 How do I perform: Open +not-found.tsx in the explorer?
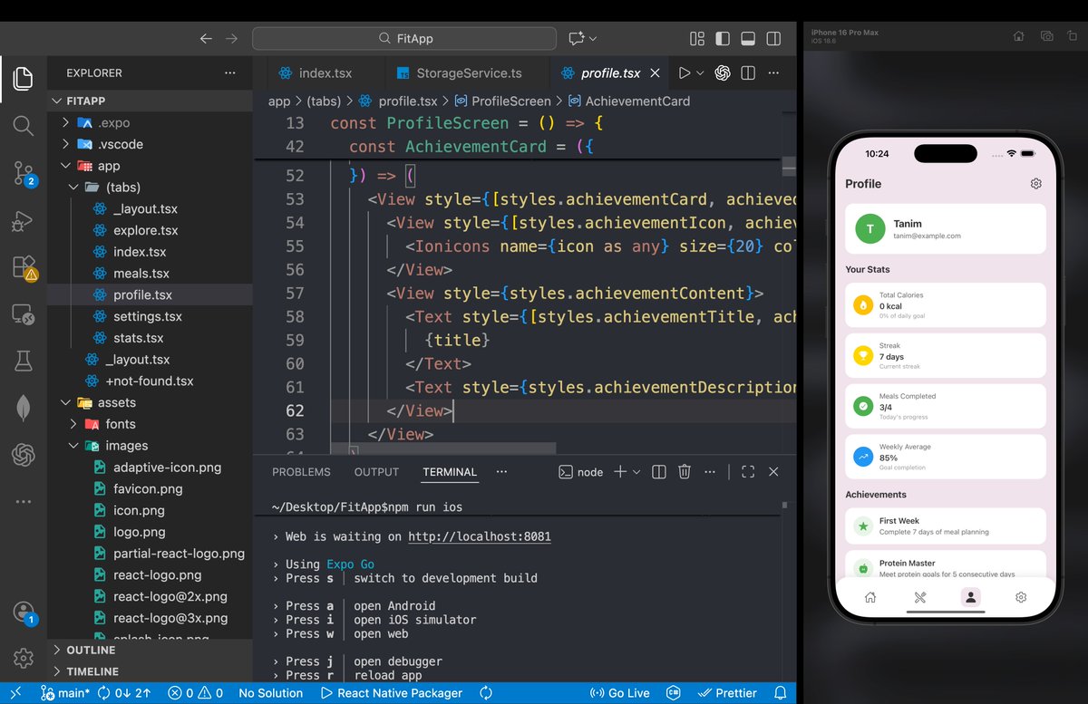point(151,381)
